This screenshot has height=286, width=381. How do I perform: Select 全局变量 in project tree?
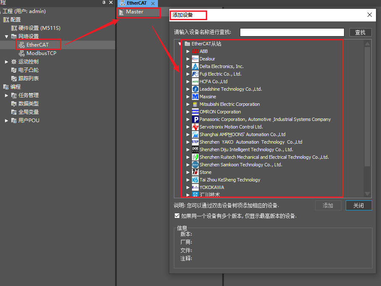[x=28, y=112]
